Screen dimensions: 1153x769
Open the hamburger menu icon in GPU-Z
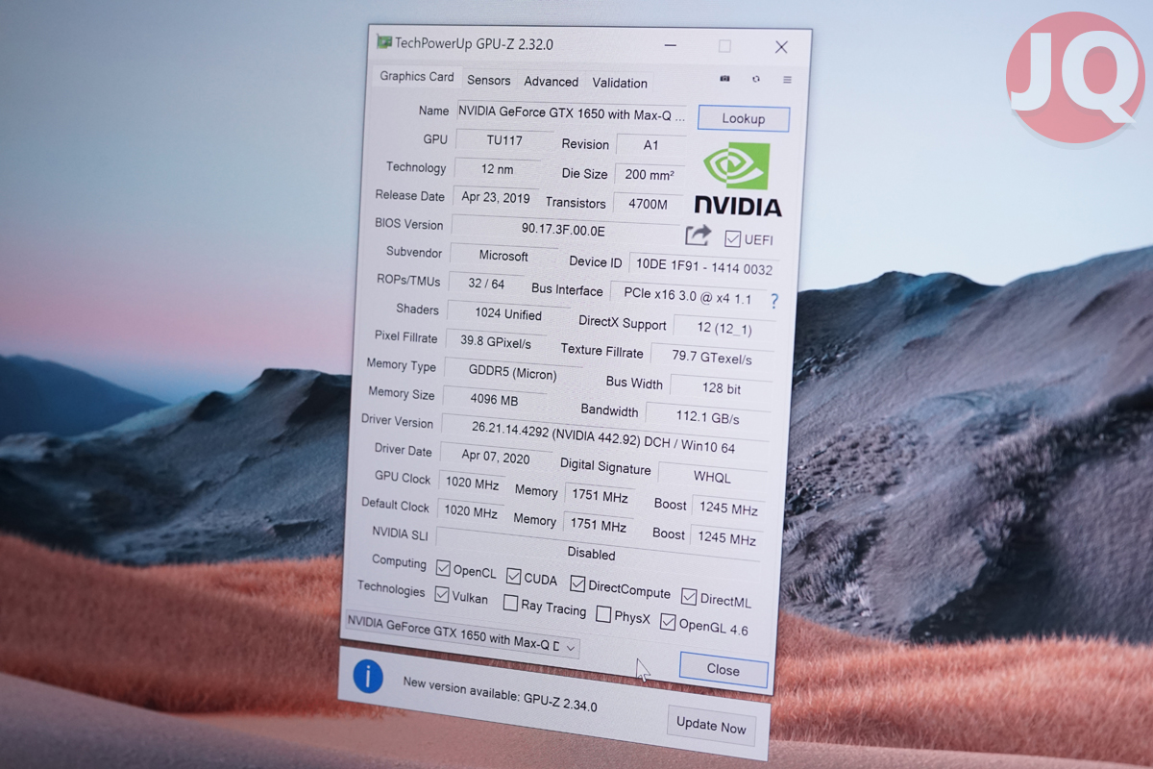[787, 80]
